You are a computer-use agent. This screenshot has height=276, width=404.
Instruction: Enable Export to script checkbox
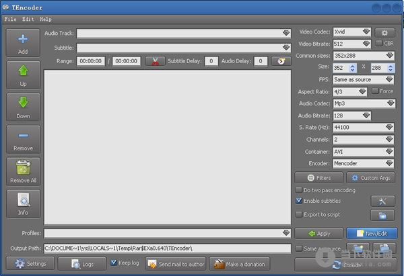[298, 214]
